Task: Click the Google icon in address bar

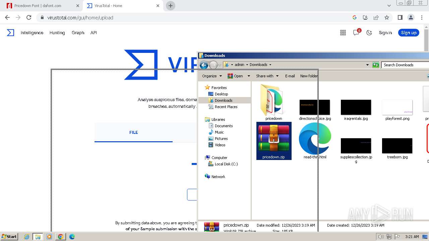Action: click(355, 17)
